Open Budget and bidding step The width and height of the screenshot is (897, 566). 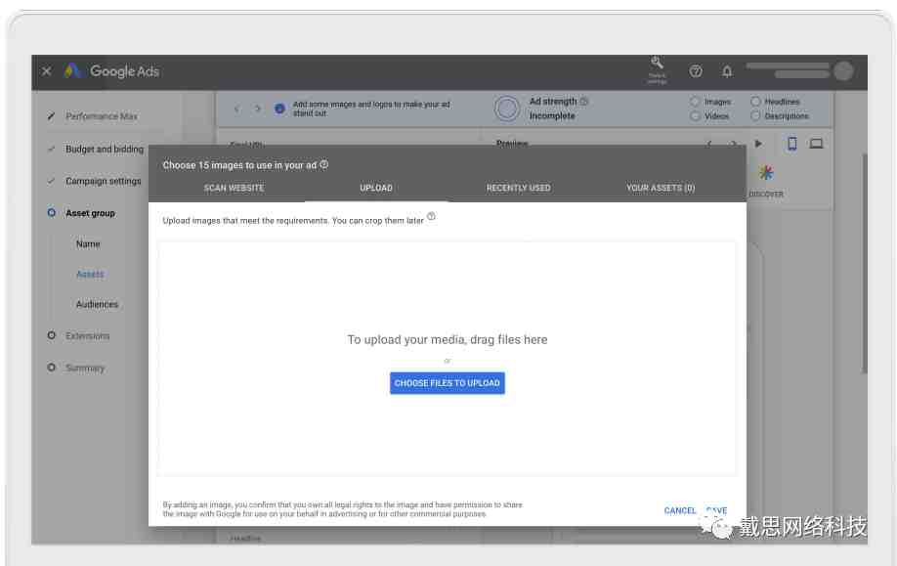point(105,149)
